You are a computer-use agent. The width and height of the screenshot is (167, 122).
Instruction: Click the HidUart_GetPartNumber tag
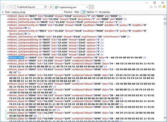tap(22, 22)
